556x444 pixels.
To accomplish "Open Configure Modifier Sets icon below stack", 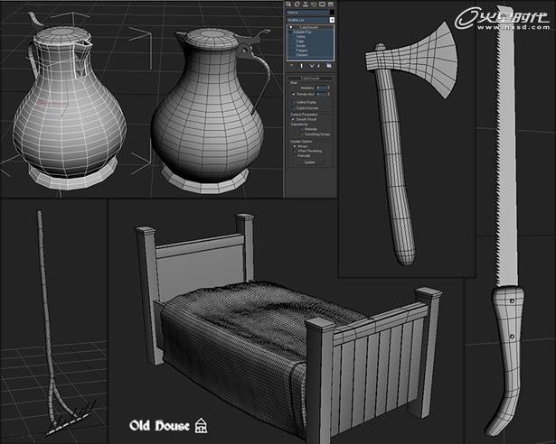I will [x=329, y=66].
